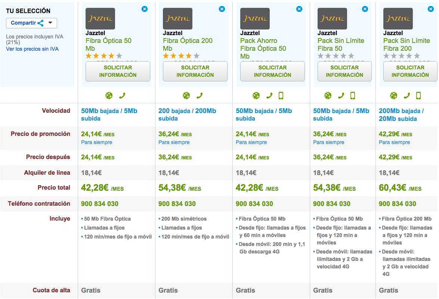Screen dimensions: 439x299
Task: Click '200Mb bajada / 20Mb subida' speed value
Action: pos(401,115)
